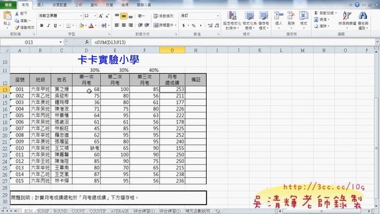Switch to the SUMIF sheet tab
Image resolution: width=380 pixels, height=214 pixels.
pyautogui.click(x=43, y=211)
